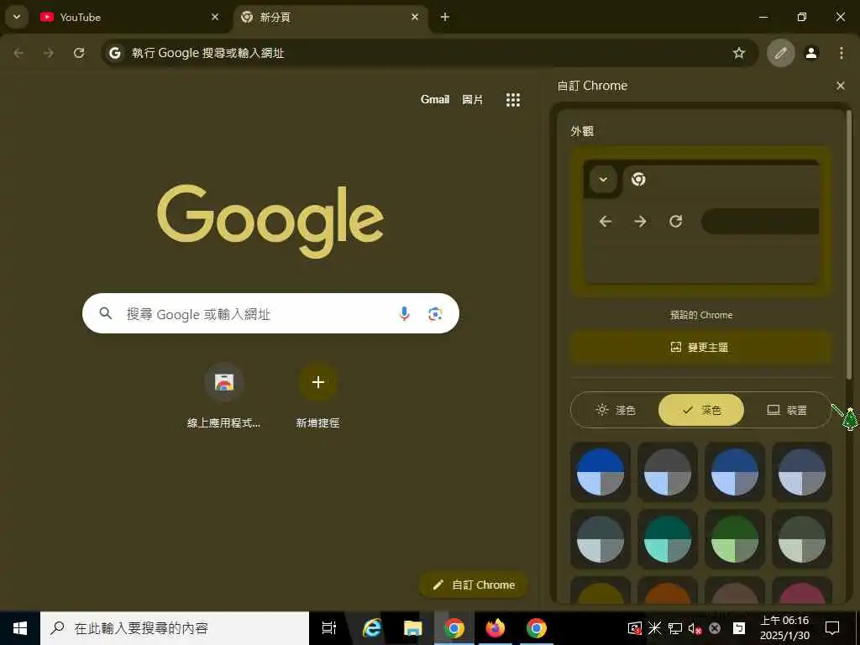Open the Google apps grid
The height and width of the screenshot is (645, 860).
pyautogui.click(x=513, y=99)
